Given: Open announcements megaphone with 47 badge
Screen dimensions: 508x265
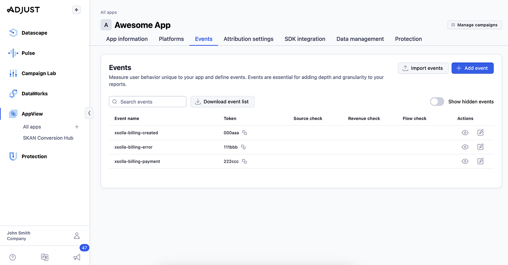Looking at the screenshot, I should tap(77, 257).
